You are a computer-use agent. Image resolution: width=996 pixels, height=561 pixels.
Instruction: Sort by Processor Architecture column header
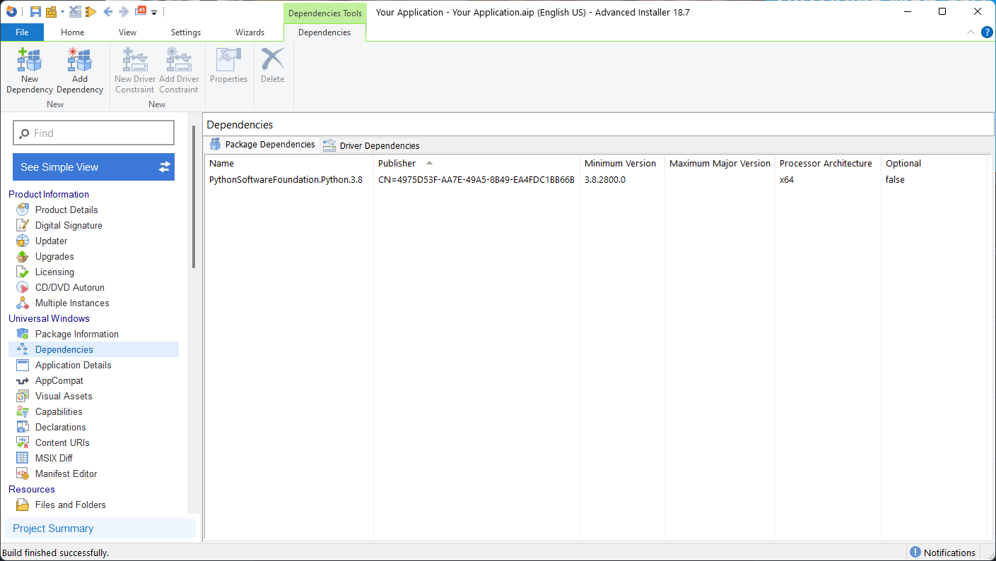pyautogui.click(x=828, y=164)
